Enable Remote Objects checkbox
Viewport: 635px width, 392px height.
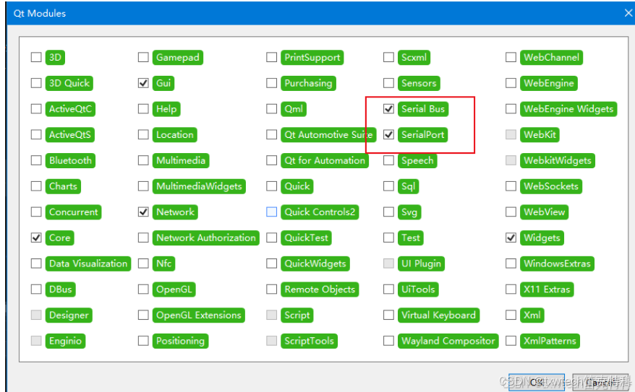[x=271, y=289]
